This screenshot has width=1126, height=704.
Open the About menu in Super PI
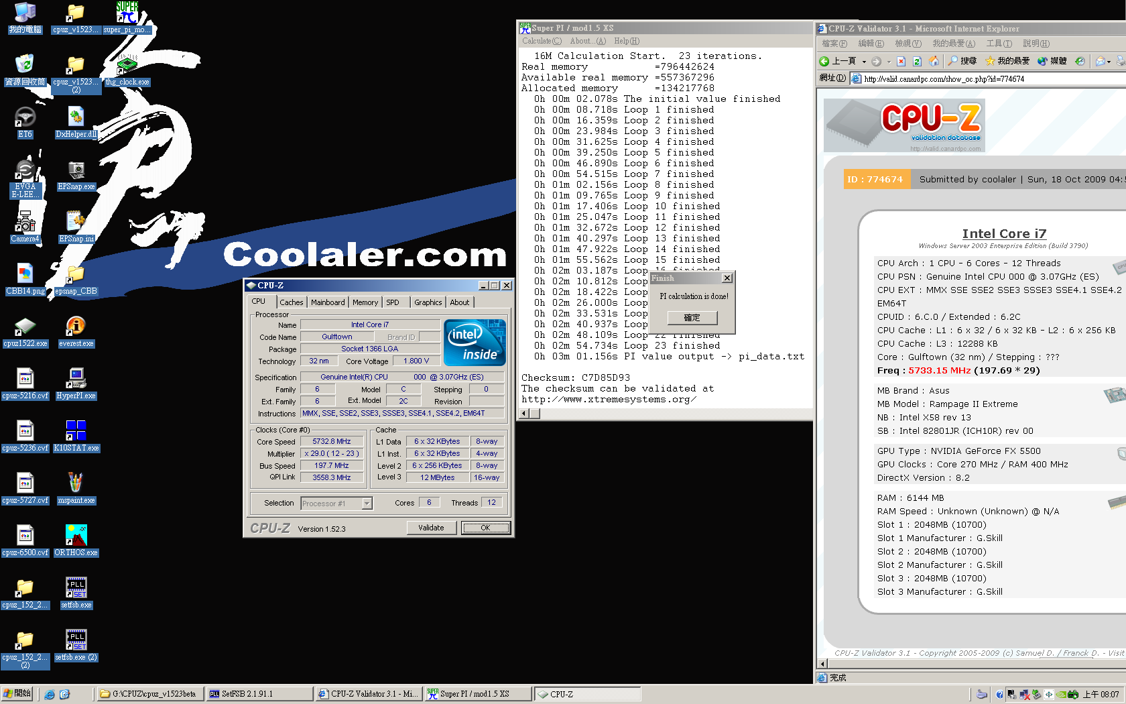pos(588,42)
